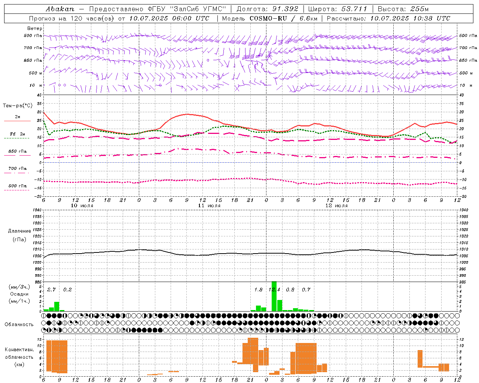Select the "Облачность" cloud cover label
The image size is (479, 383).
(19, 324)
